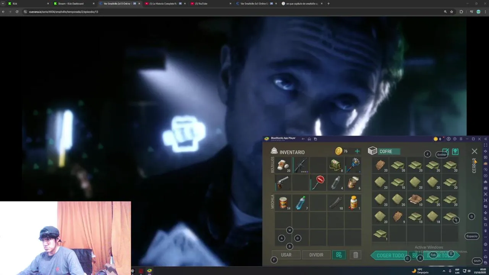Viewport: 489px width, 275px height.
Task: Select the metal spring stack of 10
Action: click(x=336, y=202)
